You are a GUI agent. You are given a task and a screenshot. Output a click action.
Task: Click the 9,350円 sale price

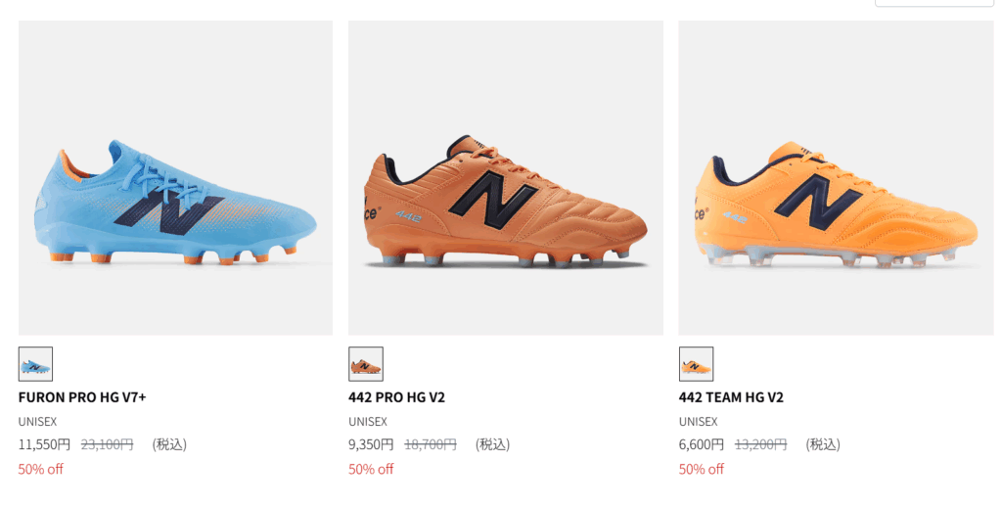point(371,444)
